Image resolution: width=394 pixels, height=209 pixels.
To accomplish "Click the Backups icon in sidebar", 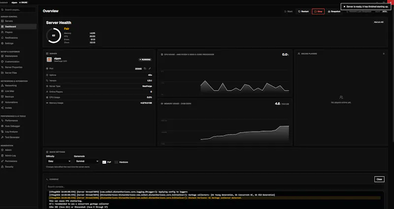I will click(2, 97).
